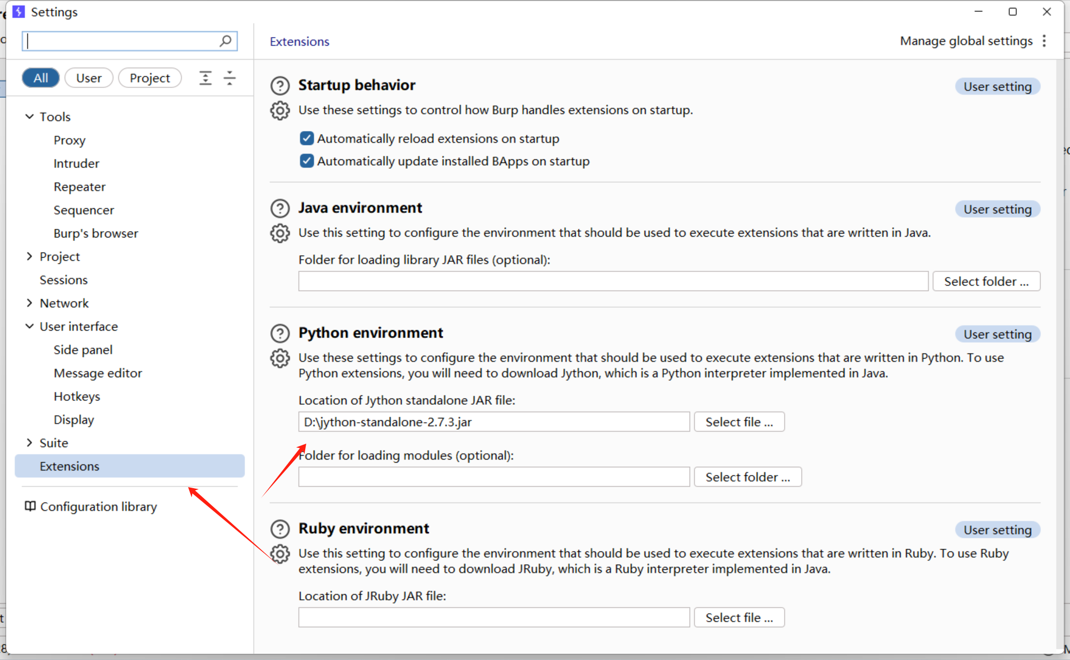The width and height of the screenshot is (1070, 660).
Task: Open the three-dot menu by Manage global settings
Action: tap(1044, 41)
